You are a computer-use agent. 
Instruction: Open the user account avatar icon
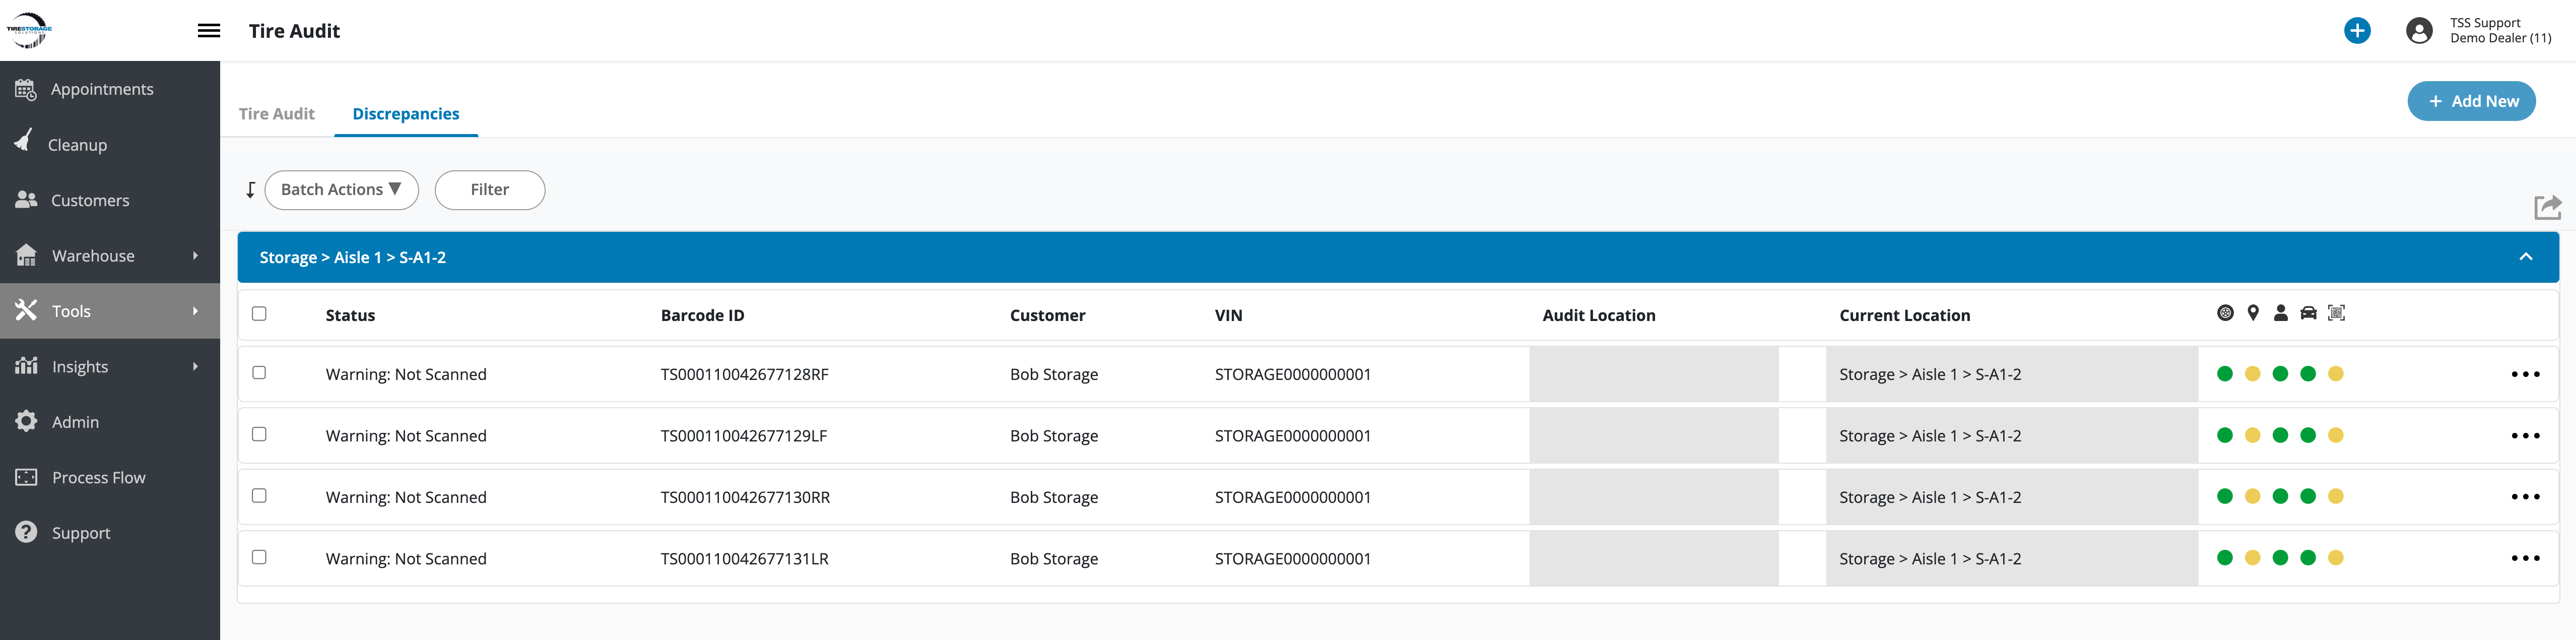pyautogui.click(x=2419, y=31)
